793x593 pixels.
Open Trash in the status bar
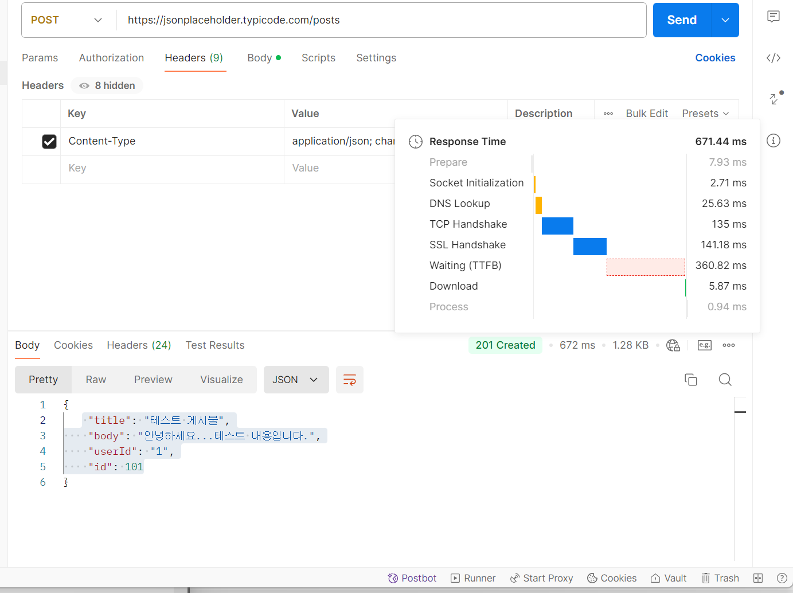click(x=720, y=578)
